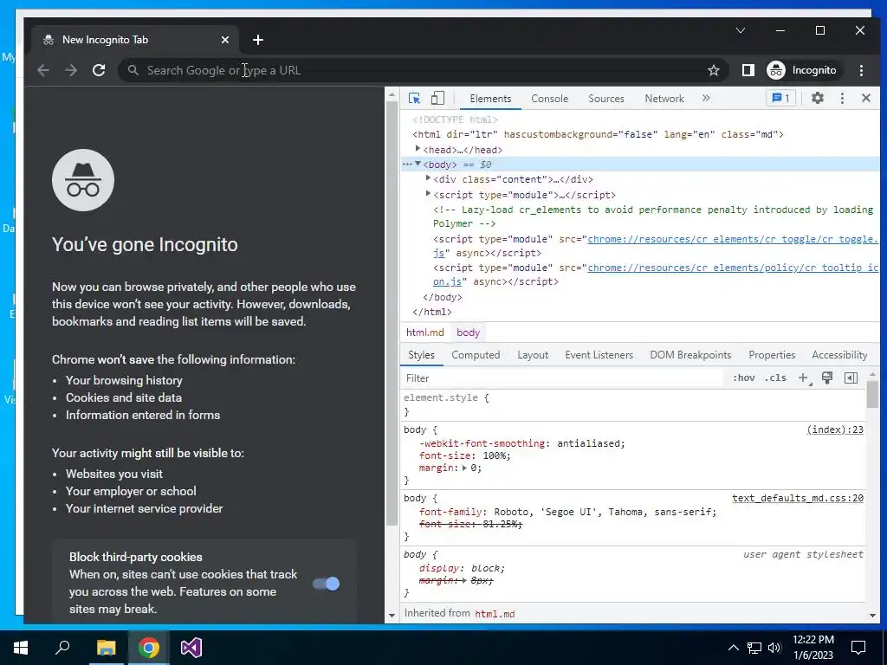
Task: Select the Styles tab
Action: click(x=422, y=355)
